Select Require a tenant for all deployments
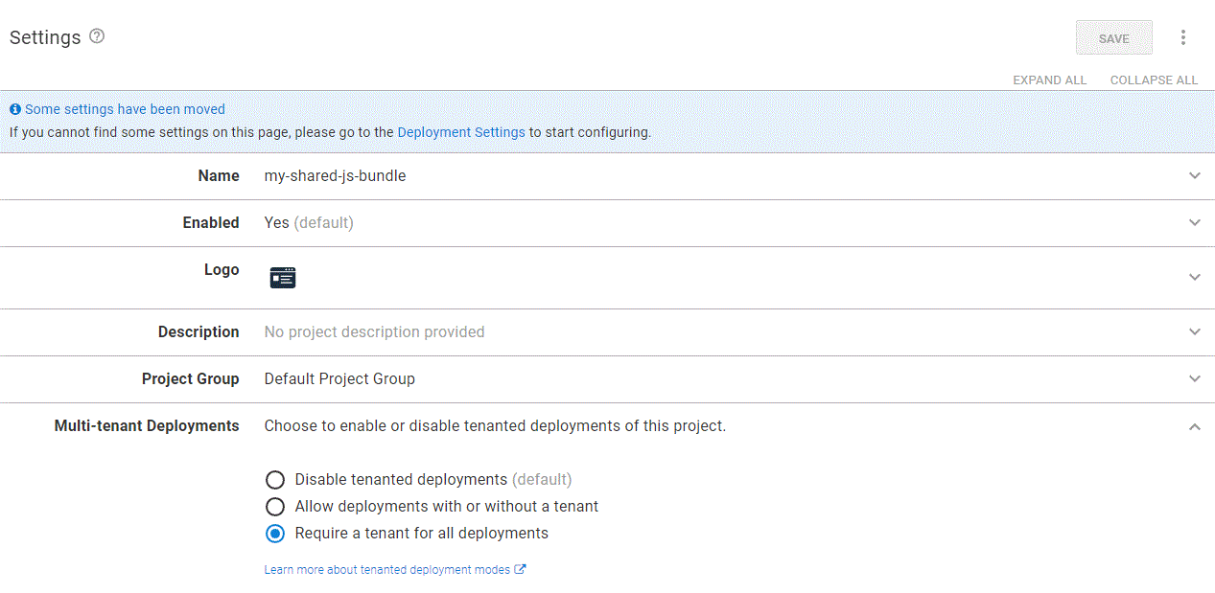Screen dimensions: 1215x593 (x=275, y=533)
